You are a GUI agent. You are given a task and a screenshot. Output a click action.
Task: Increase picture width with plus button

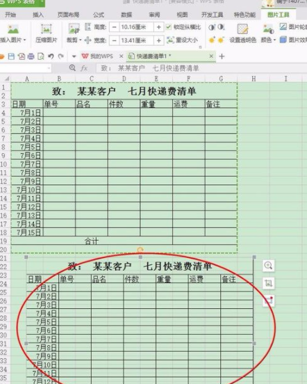click(158, 40)
